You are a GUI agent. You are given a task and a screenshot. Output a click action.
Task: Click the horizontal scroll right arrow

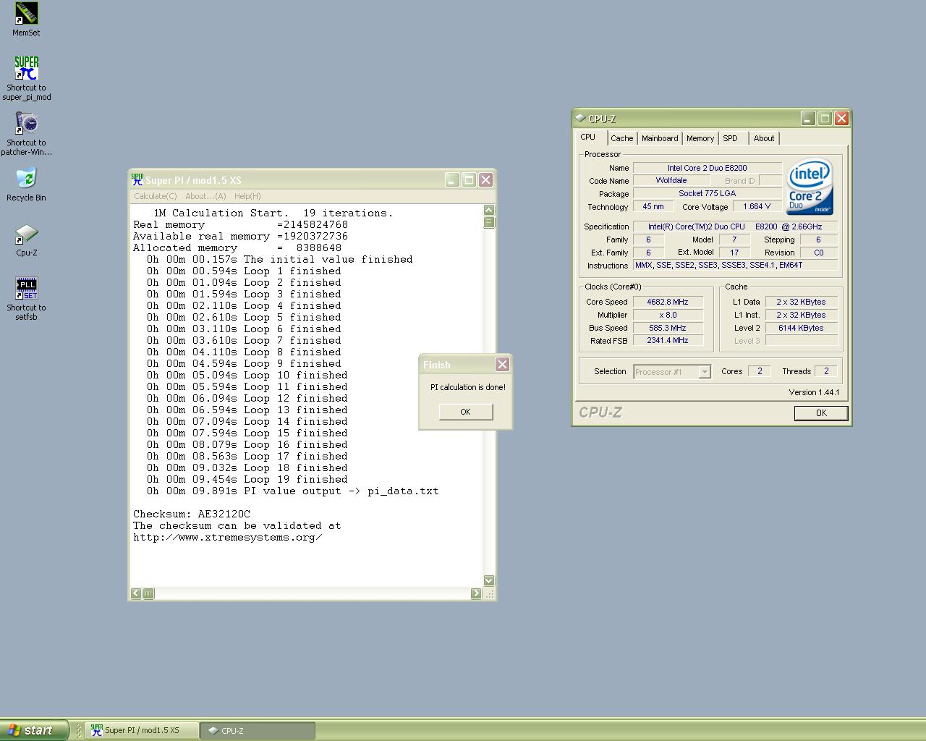pos(476,593)
